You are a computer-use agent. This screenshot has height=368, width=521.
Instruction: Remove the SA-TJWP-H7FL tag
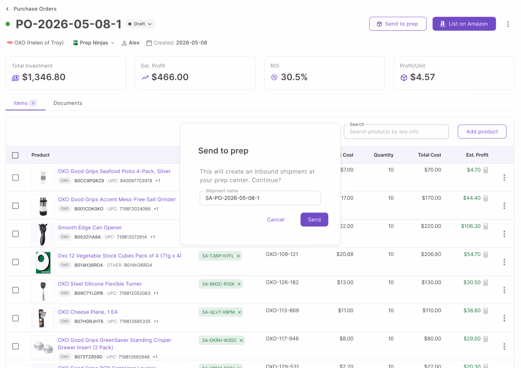[238, 256]
